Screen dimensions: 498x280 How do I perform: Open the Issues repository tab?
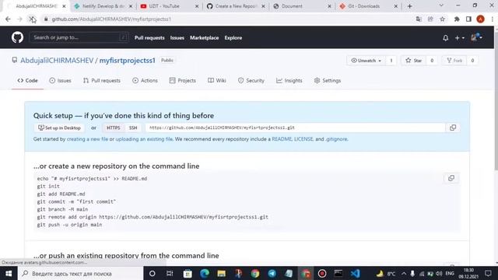click(61, 81)
